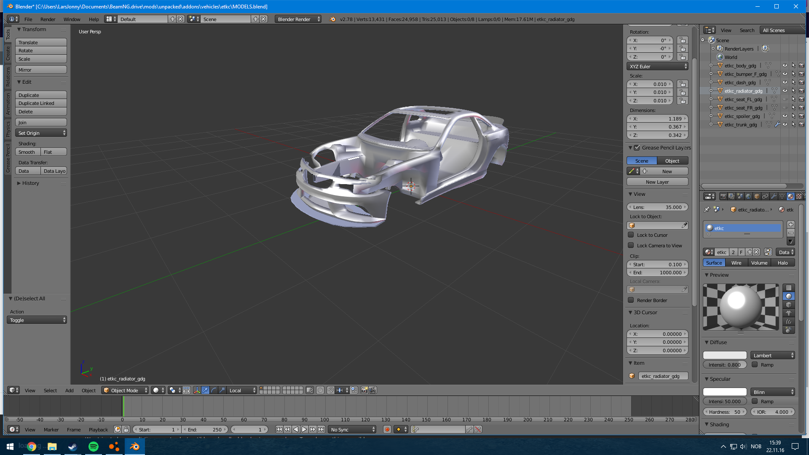Add a new material slot
Image resolution: width=809 pixels, height=455 pixels.
pos(790,225)
